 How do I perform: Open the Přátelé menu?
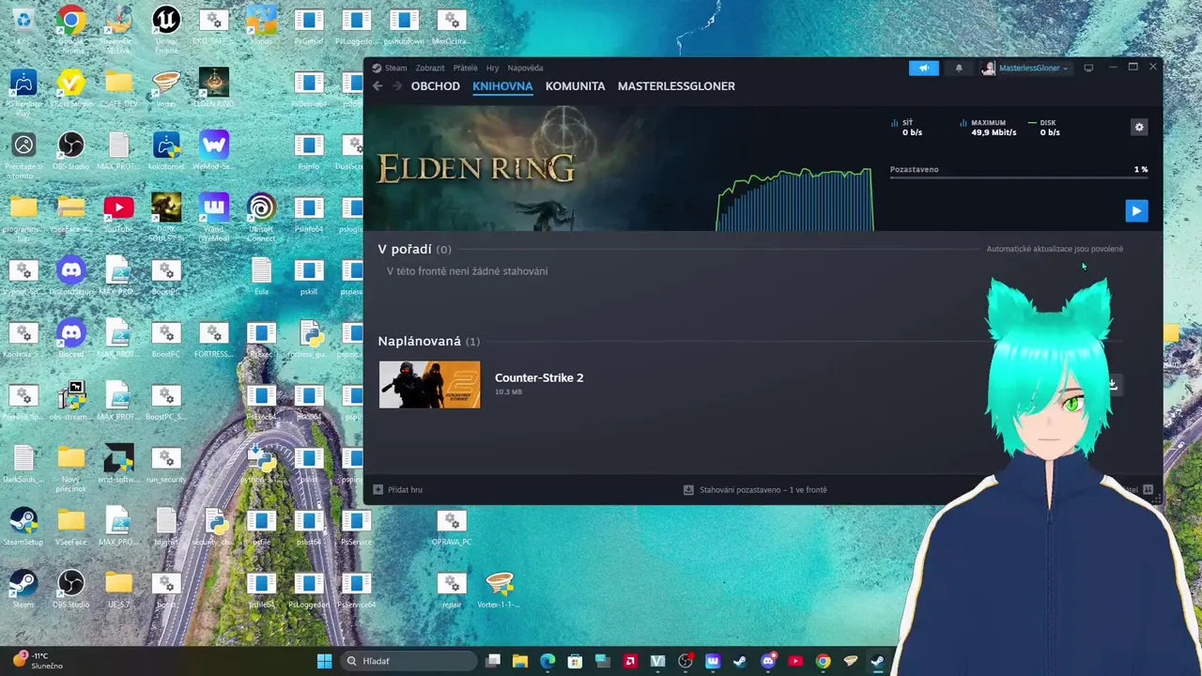465,68
